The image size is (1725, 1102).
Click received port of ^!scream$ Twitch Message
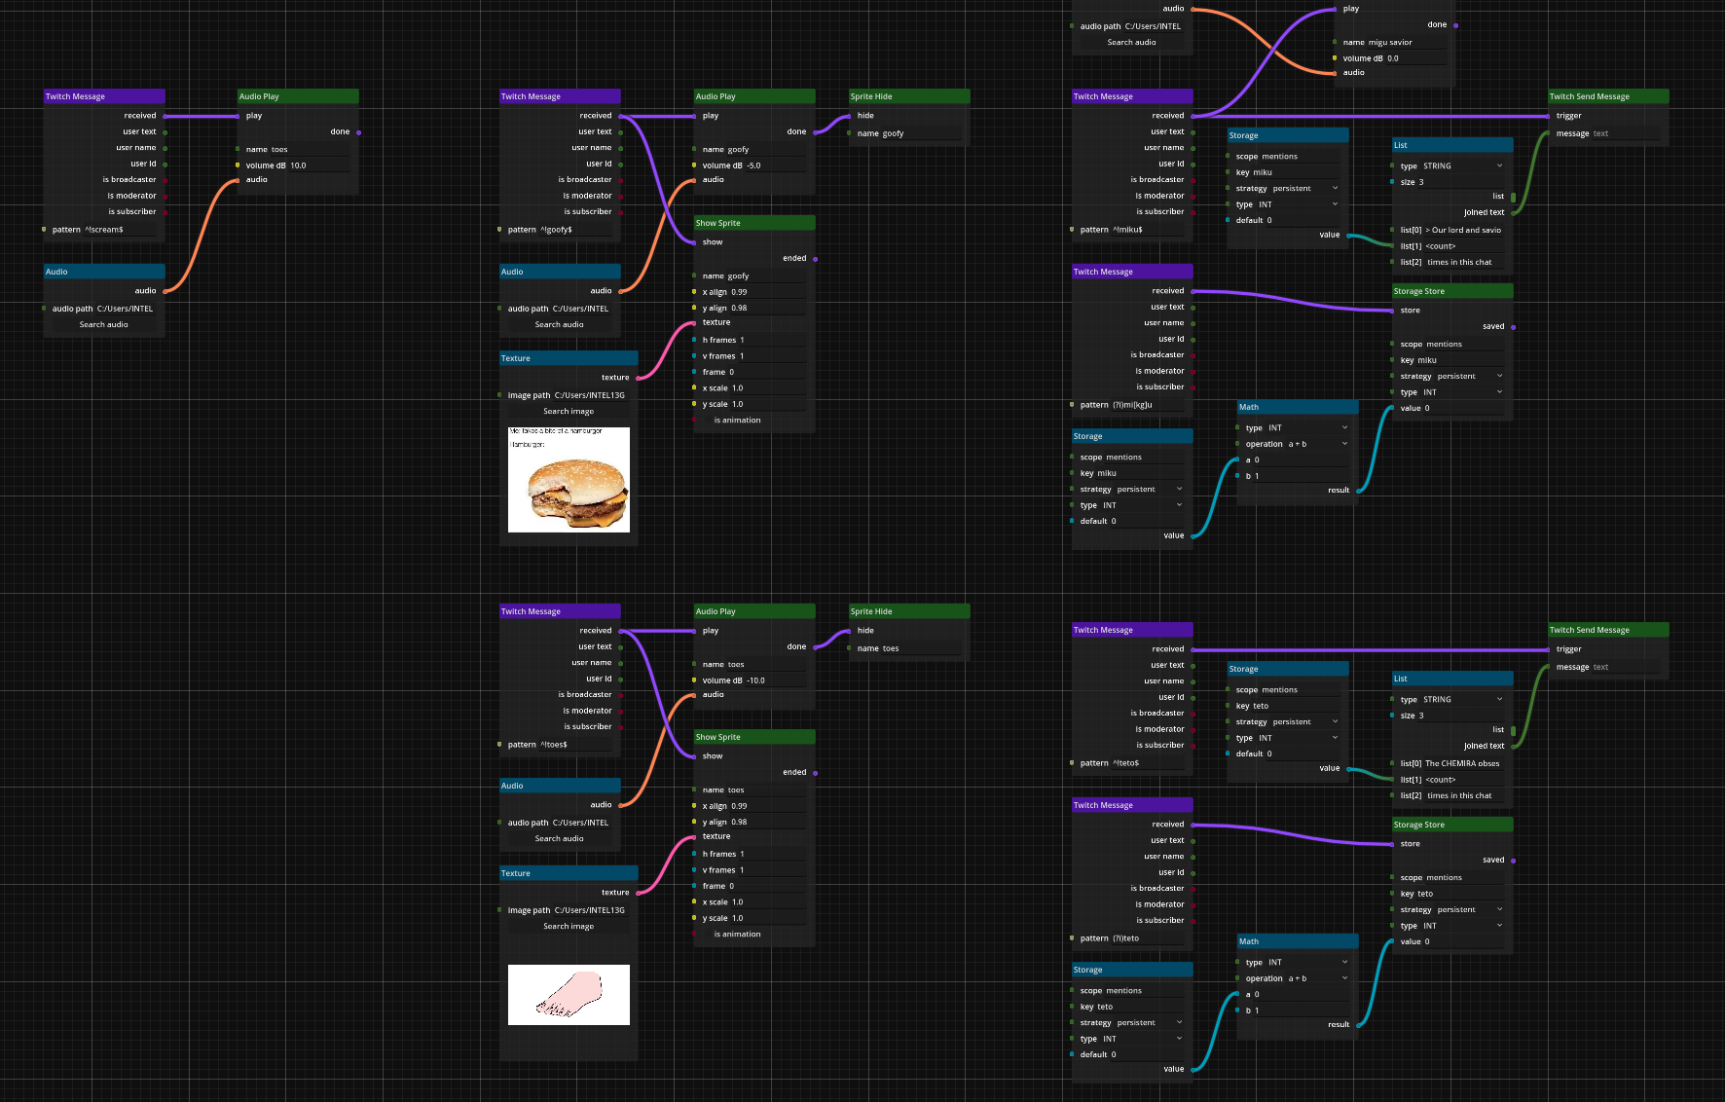click(x=165, y=116)
